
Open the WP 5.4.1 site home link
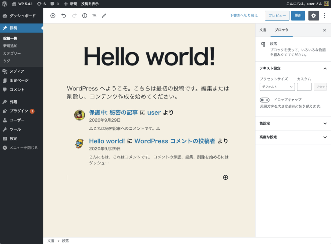[x=22, y=4]
